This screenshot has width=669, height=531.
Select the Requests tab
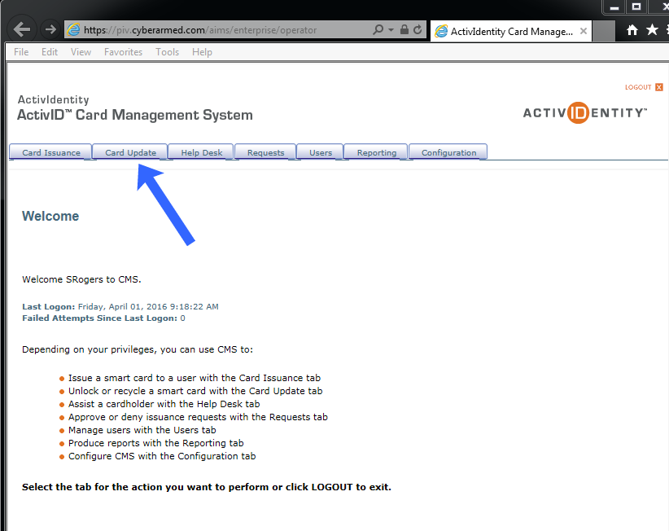[265, 152]
